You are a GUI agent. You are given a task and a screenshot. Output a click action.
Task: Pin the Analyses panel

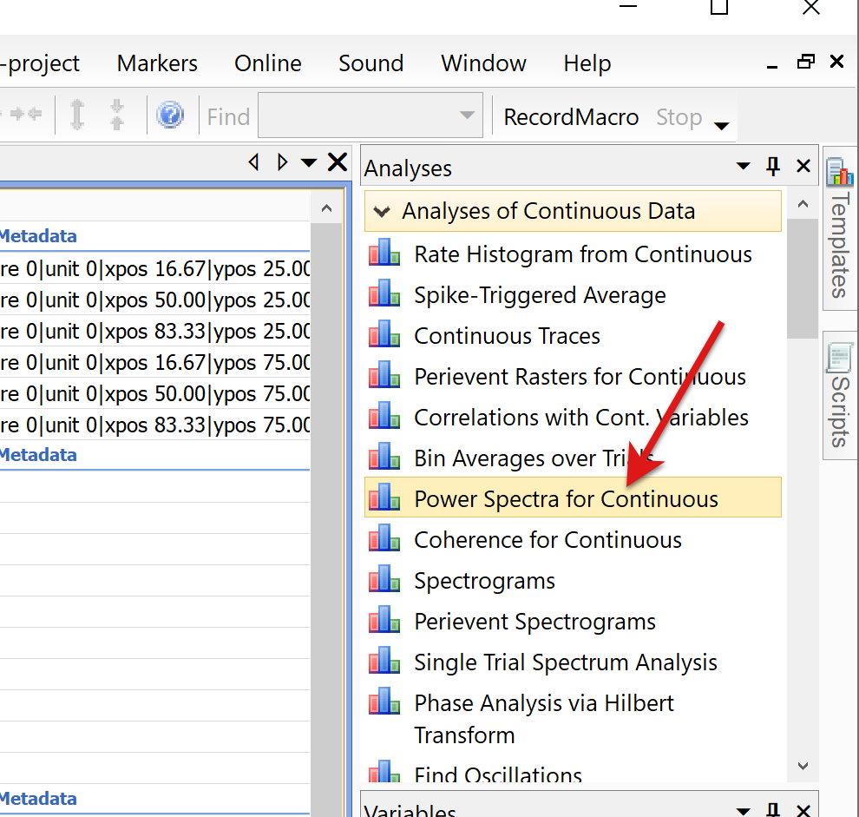[773, 166]
